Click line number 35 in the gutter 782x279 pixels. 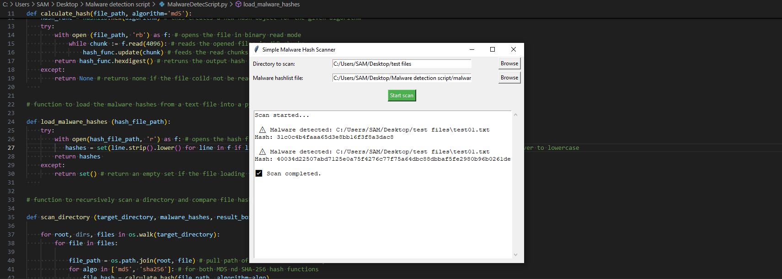[x=11, y=217]
